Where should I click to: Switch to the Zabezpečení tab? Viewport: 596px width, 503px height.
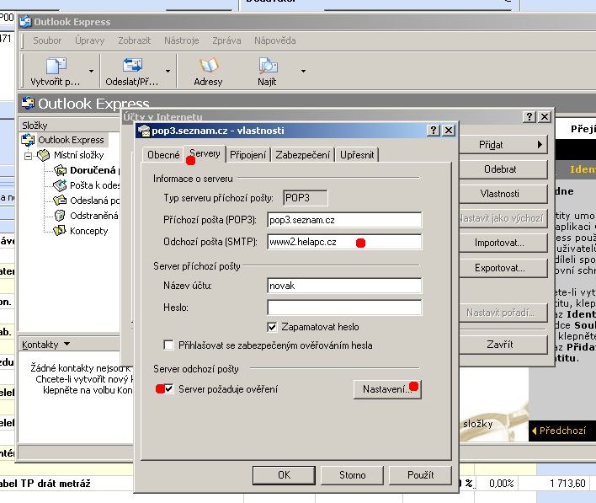(303, 155)
